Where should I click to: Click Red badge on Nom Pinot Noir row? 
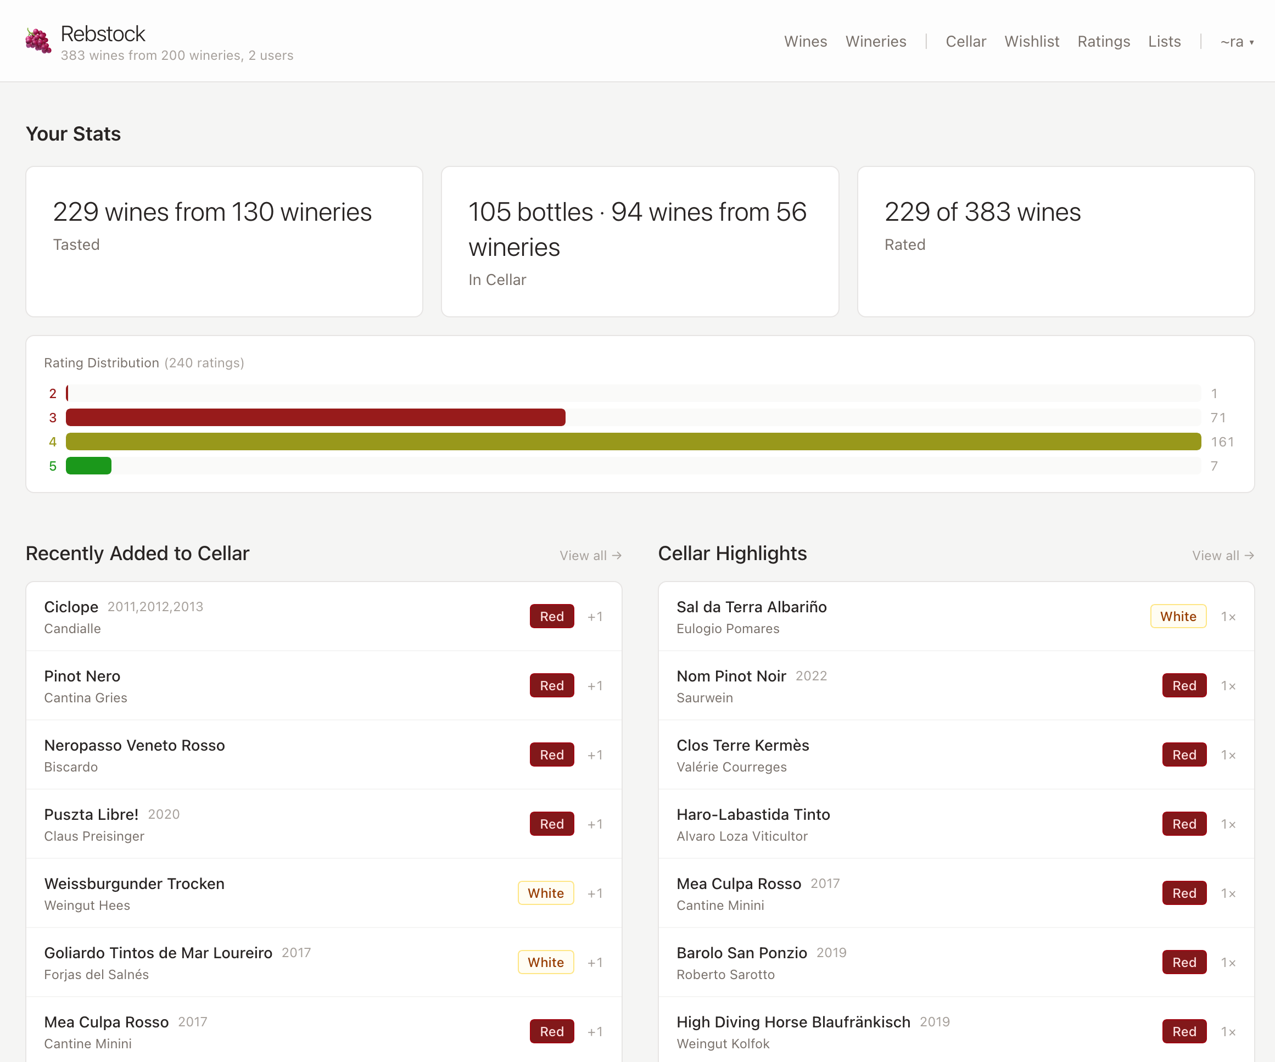(1184, 685)
